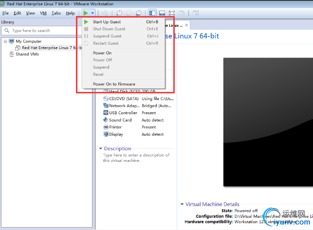The width and height of the screenshot is (313, 230).
Task: Toggle the library sidebar view icon
Action: [x=152, y=13]
